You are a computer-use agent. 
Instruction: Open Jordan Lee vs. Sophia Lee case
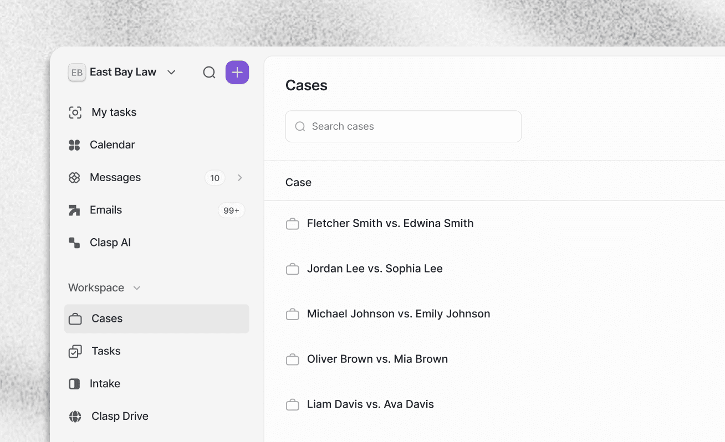pyautogui.click(x=375, y=269)
